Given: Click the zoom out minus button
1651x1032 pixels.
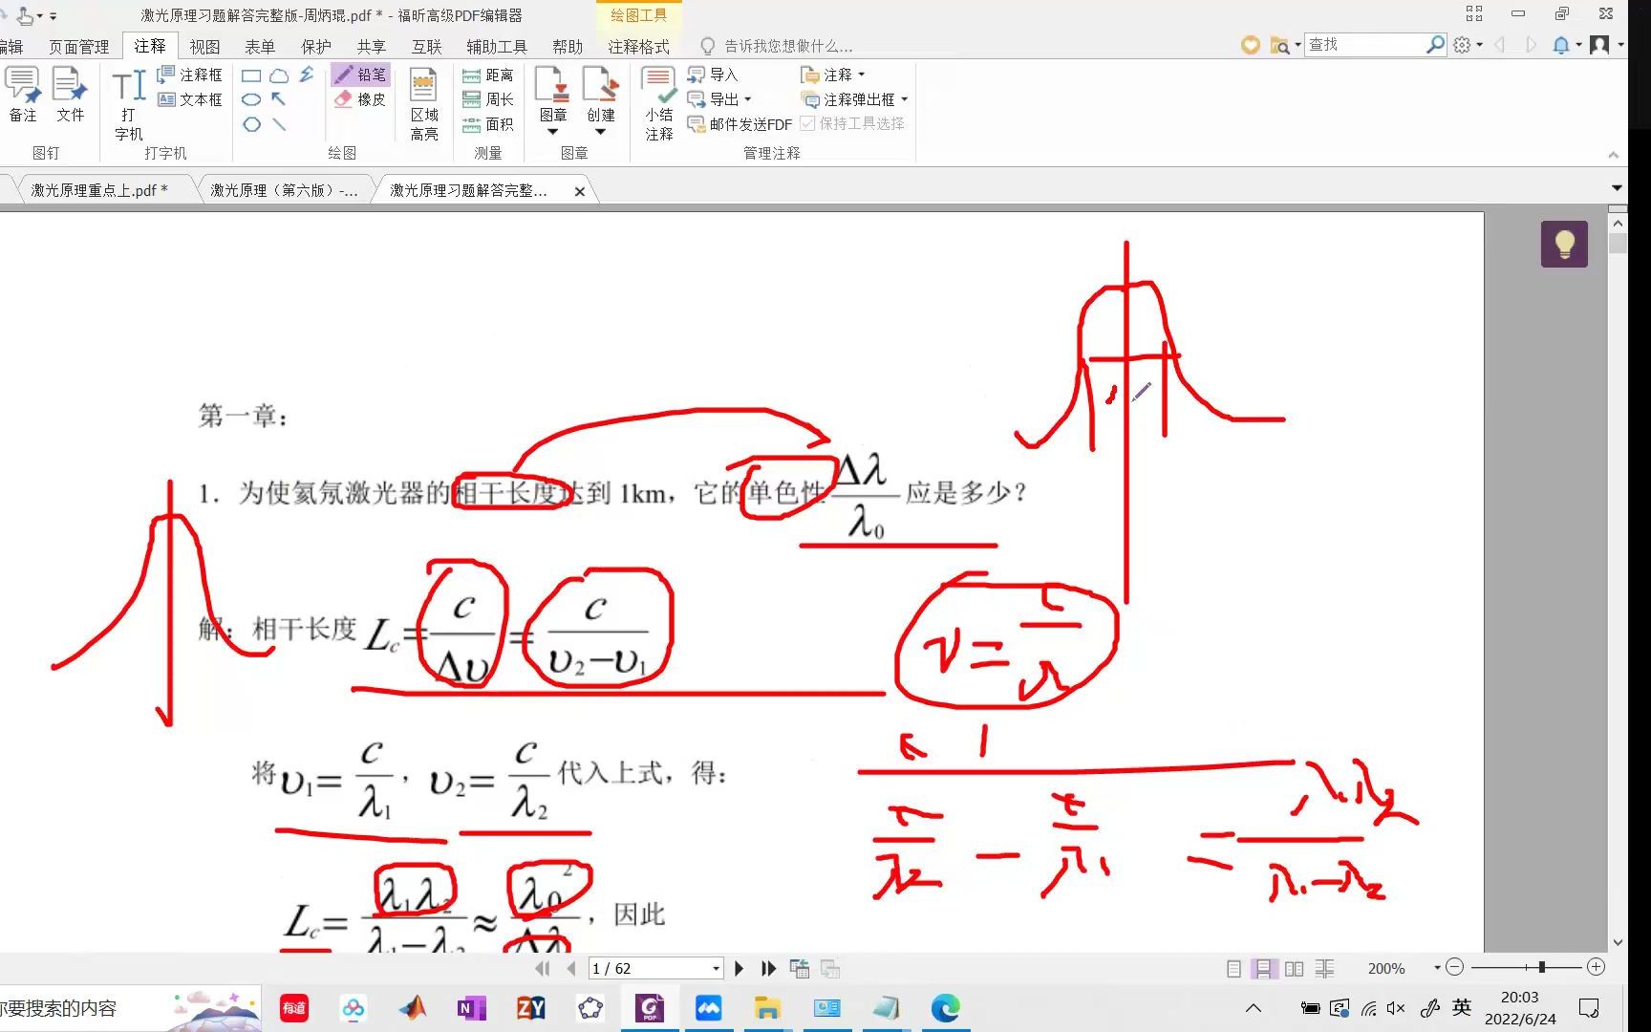Looking at the screenshot, I should click(x=1454, y=967).
